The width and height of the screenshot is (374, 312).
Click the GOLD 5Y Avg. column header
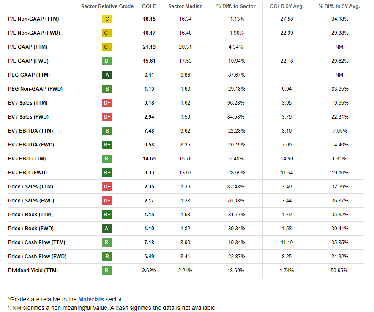pos(287,6)
